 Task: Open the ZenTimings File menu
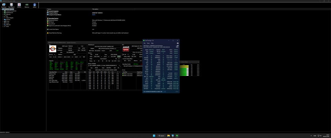click(144, 43)
